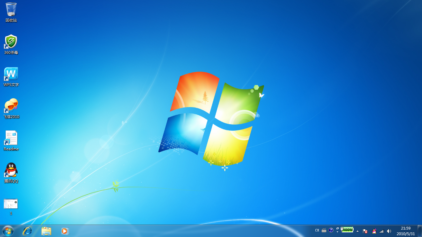Click the Show Desktop button at taskbar end
Screen dimensions: 422x237
click(420, 231)
